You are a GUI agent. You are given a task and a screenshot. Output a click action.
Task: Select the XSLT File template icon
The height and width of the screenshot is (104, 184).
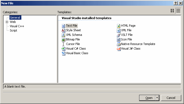[x=119, y=35]
